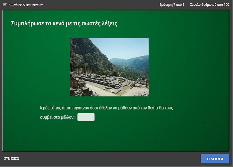Image resolution: width=233 pixels, height=167 pixels.
Task: Click the ΤΕΛΕΙΩΣΑ button
Action: [215, 159]
